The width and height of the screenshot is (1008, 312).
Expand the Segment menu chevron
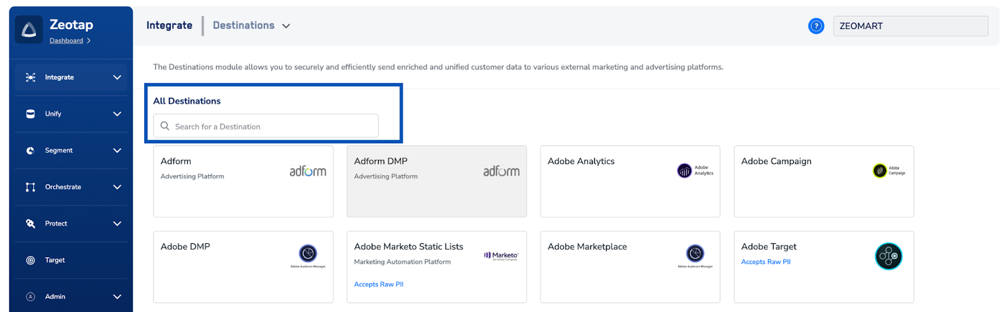117,151
